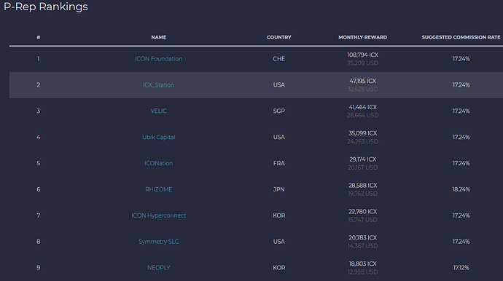Select the 41,464 ICX reward value
The width and height of the screenshot is (503, 281).
pyautogui.click(x=362, y=107)
